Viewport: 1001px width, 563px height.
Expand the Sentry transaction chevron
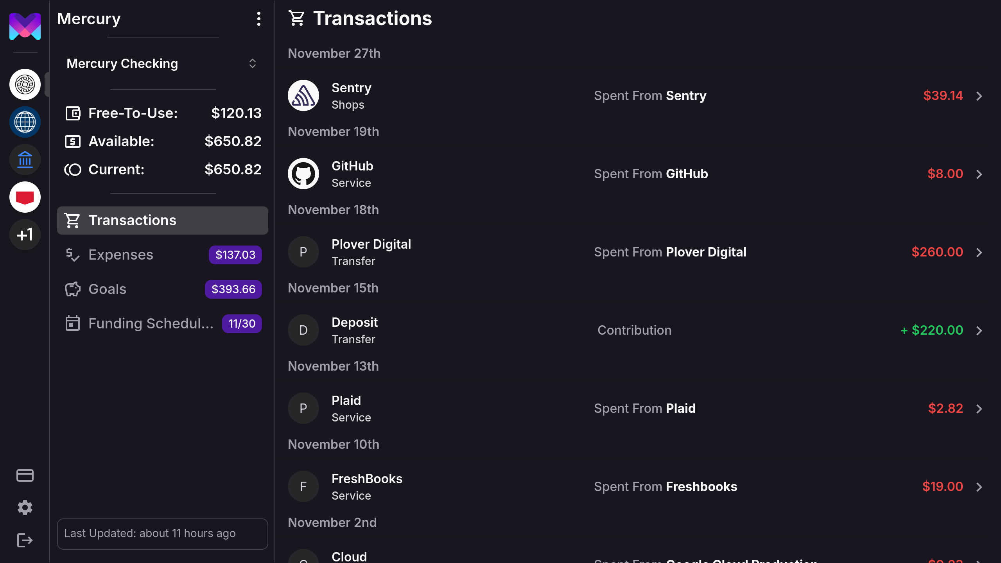point(979,96)
